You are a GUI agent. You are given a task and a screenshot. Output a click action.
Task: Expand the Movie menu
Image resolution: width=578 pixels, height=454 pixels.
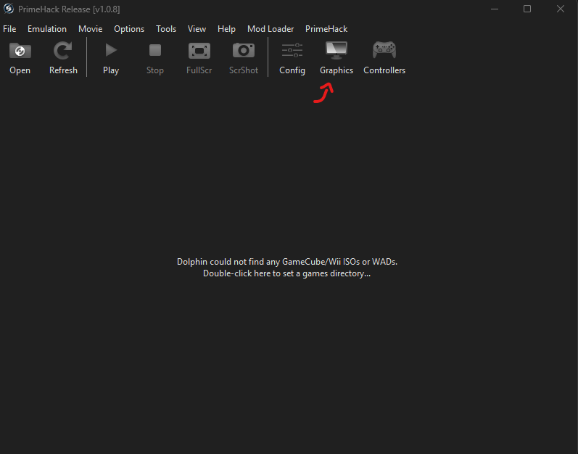91,29
